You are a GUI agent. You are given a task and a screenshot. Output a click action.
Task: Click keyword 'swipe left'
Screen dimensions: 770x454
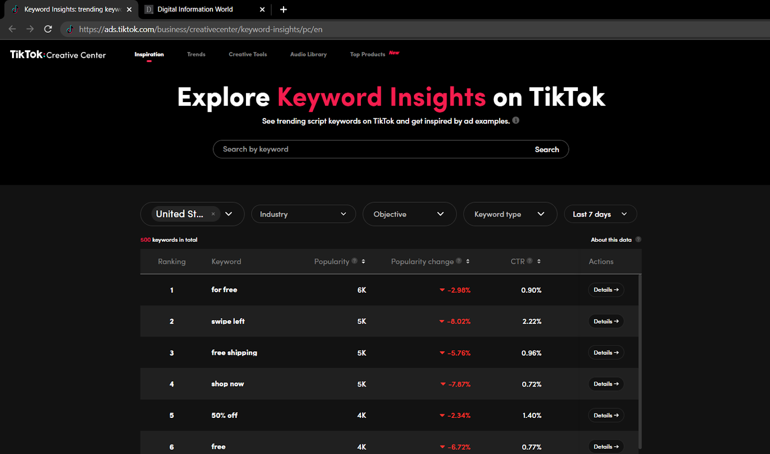pyautogui.click(x=228, y=321)
